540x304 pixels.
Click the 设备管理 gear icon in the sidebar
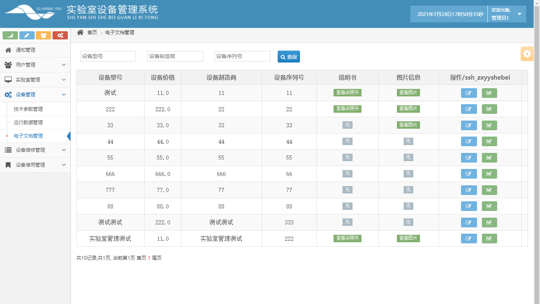(x=8, y=95)
